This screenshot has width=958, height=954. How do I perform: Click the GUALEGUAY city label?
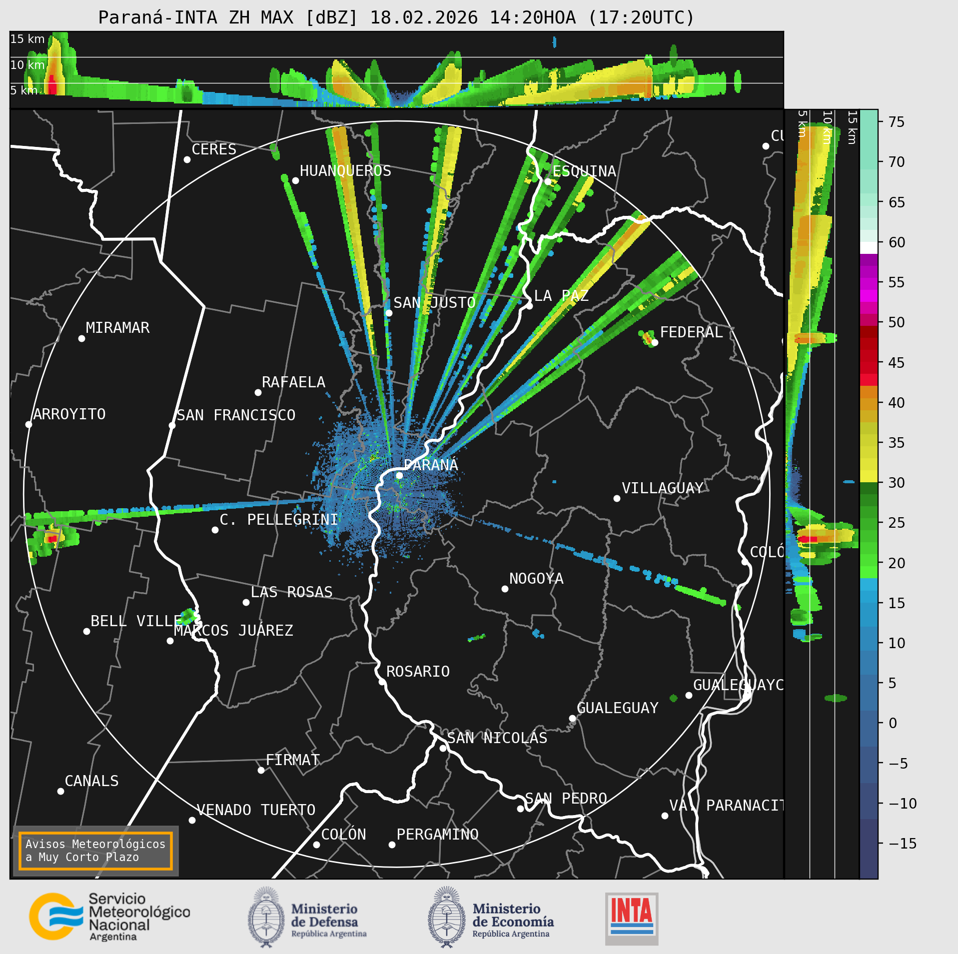617,708
